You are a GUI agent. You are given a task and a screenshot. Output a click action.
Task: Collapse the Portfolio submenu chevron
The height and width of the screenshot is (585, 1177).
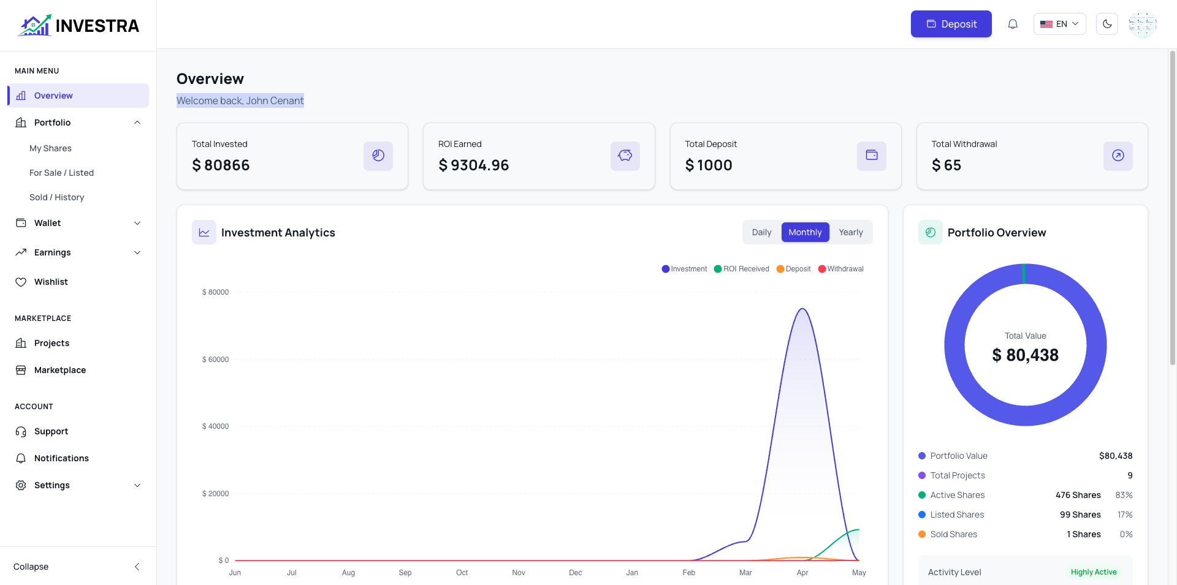tap(137, 123)
